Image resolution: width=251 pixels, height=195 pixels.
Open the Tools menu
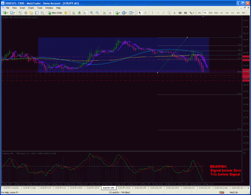tap(40, 8)
